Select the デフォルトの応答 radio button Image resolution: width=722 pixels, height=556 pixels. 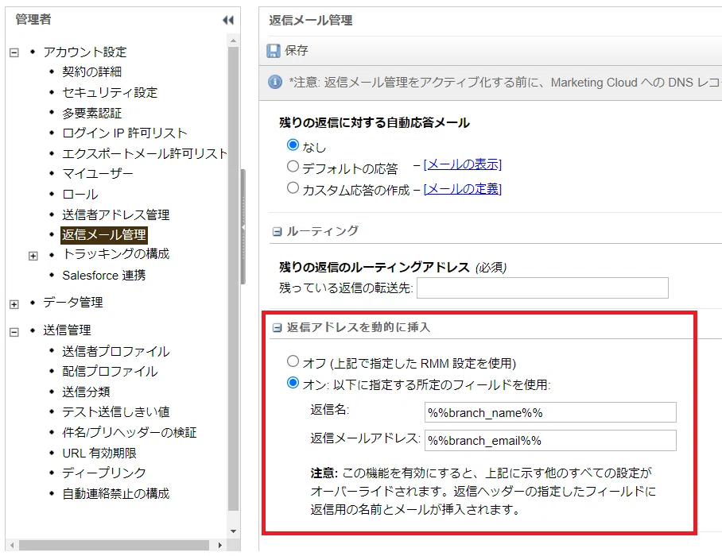pyautogui.click(x=293, y=166)
